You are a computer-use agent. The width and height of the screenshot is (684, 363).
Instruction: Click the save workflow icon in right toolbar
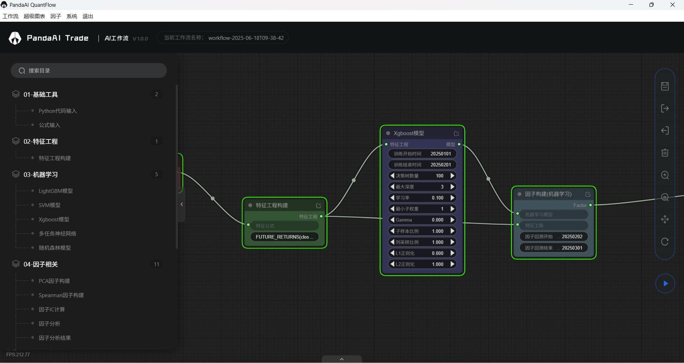[x=665, y=86]
